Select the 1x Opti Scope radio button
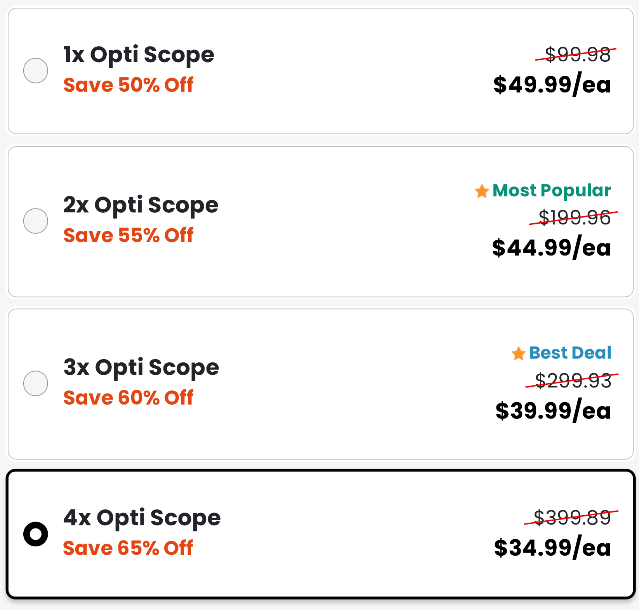Image resolution: width=639 pixels, height=610 pixels. pyautogui.click(x=35, y=71)
